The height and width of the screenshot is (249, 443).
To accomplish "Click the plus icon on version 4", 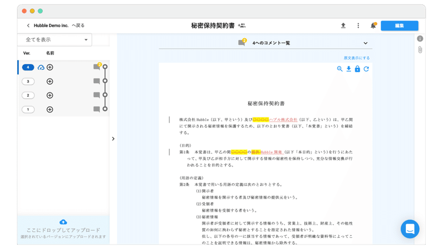I will click(50, 67).
